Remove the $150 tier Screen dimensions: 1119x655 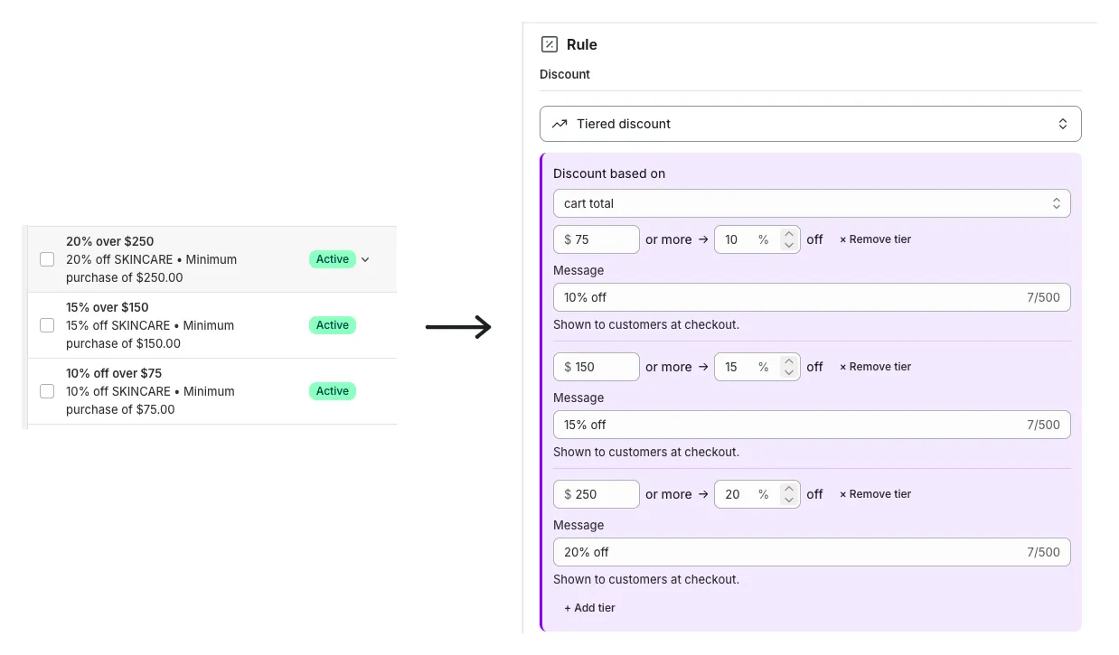click(875, 367)
